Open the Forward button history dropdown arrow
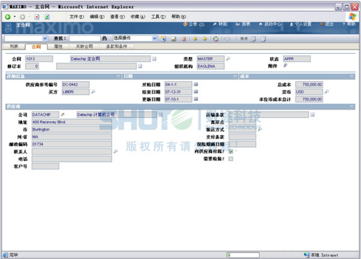 pyautogui.click(x=29, y=17)
